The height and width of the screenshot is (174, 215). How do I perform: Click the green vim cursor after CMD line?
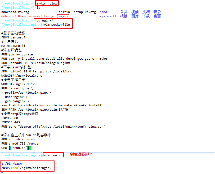click(x=30, y=148)
